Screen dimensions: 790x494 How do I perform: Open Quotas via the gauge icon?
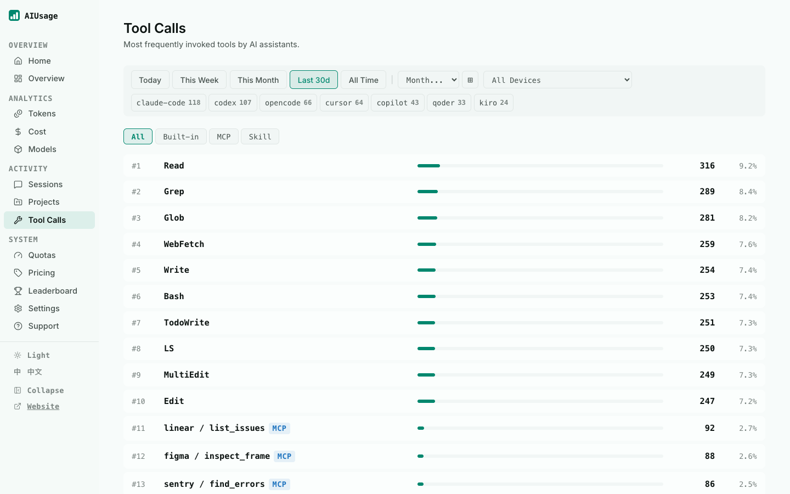point(18,255)
